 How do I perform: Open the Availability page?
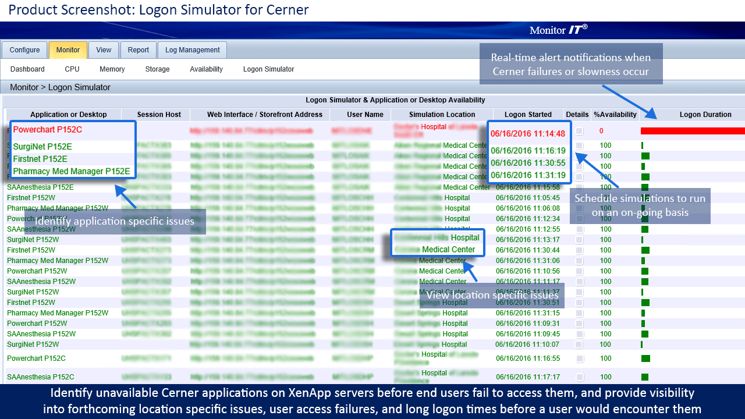pyautogui.click(x=206, y=69)
